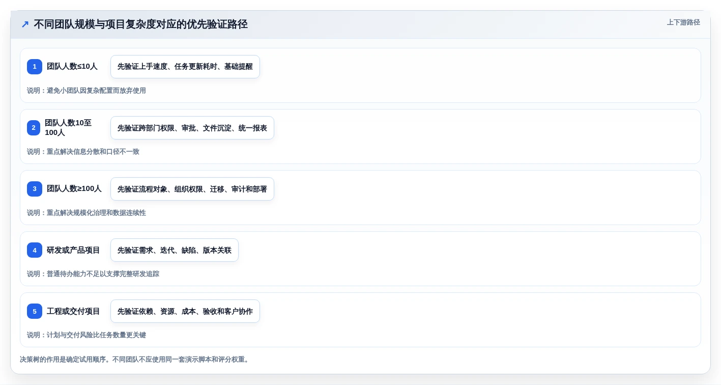721x385 pixels.
Task: Click the arrow icon beside the panel title
Action: coord(25,24)
